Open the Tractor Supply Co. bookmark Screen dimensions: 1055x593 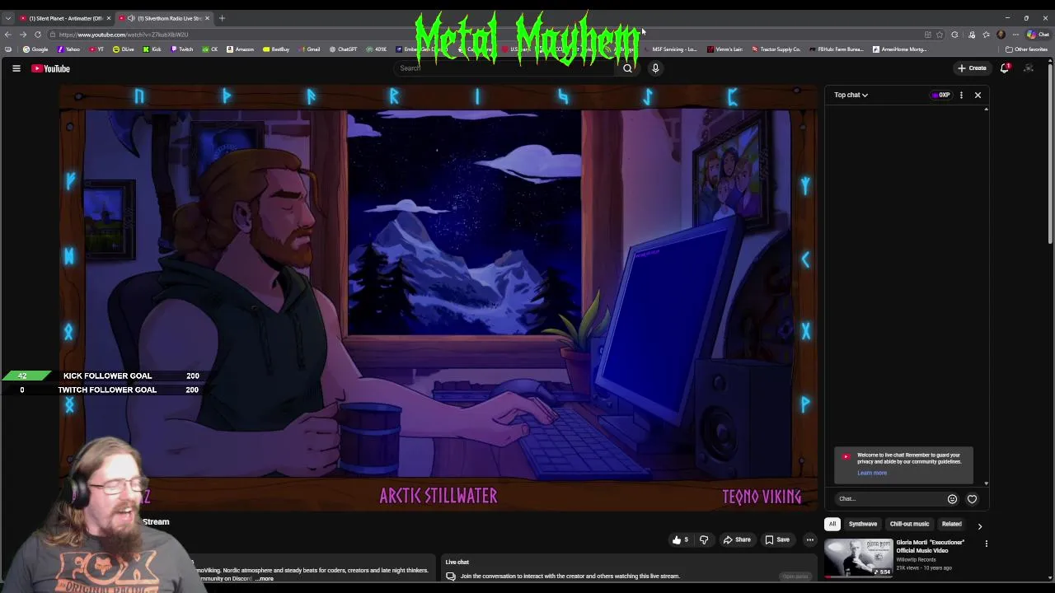776,49
